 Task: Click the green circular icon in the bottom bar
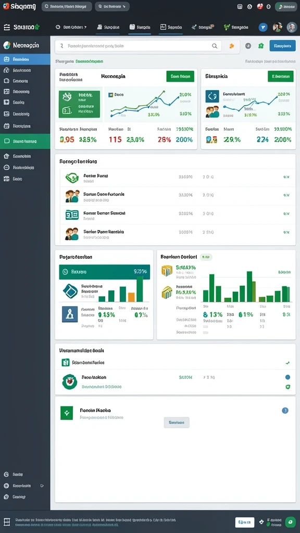[291, 522]
